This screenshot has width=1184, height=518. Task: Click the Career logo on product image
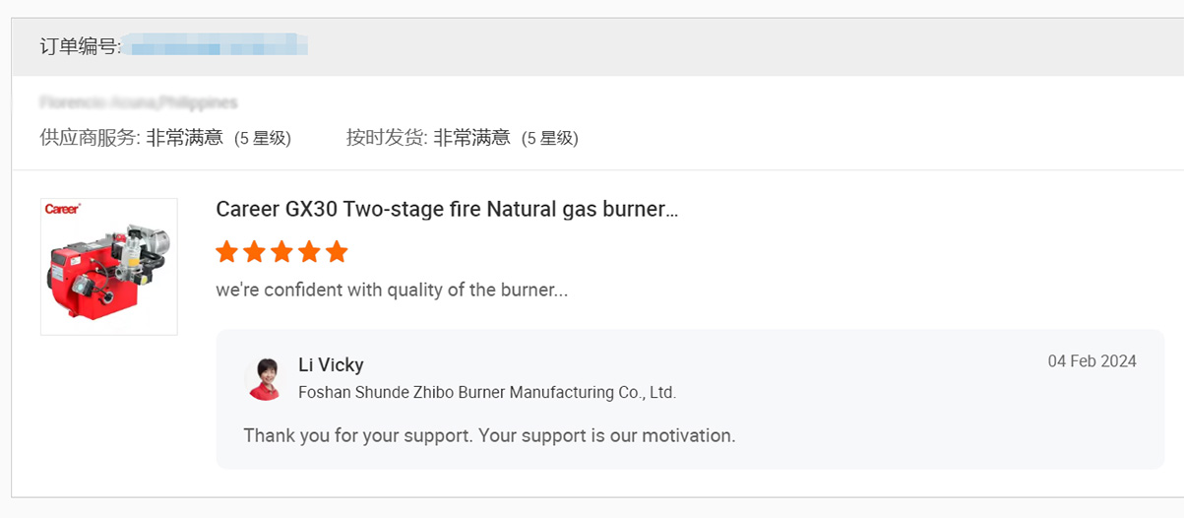pos(63,209)
